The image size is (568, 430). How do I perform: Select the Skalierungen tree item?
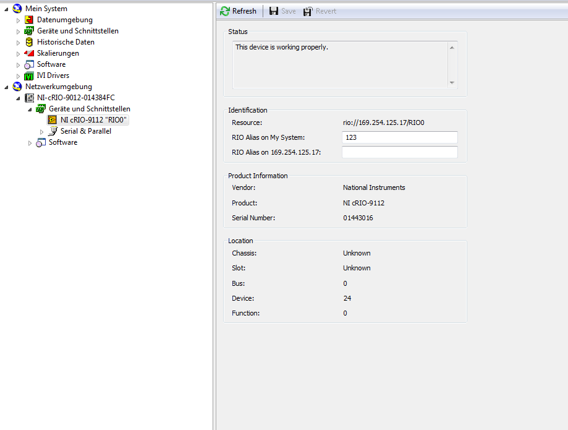tap(58, 53)
